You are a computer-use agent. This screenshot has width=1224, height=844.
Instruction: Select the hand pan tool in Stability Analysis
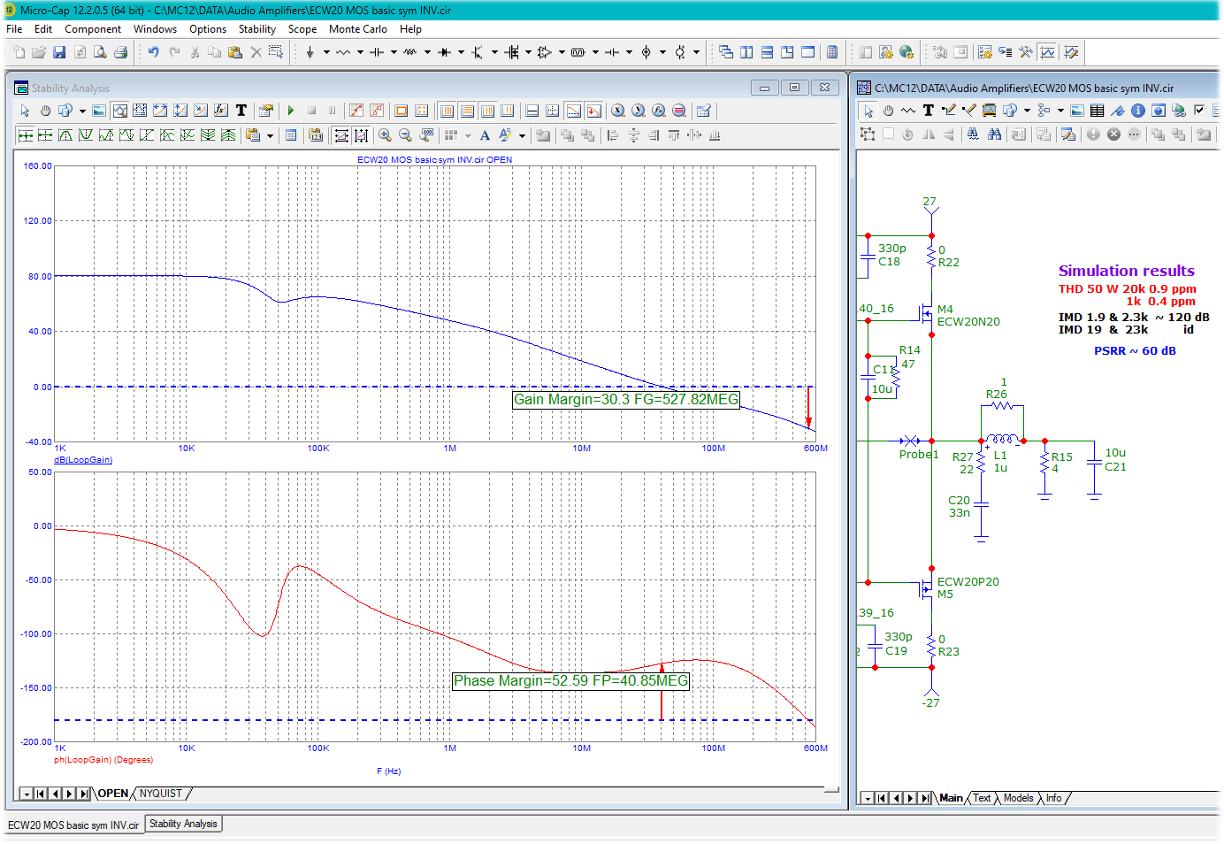point(45,111)
